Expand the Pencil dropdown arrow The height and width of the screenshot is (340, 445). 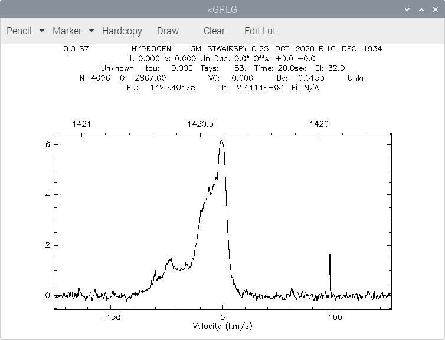42,30
